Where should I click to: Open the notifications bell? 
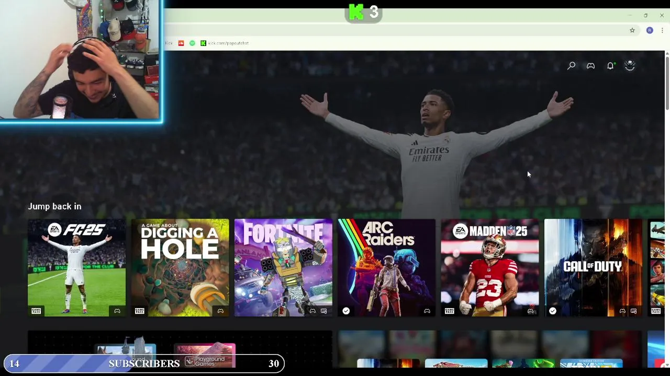coord(610,66)
